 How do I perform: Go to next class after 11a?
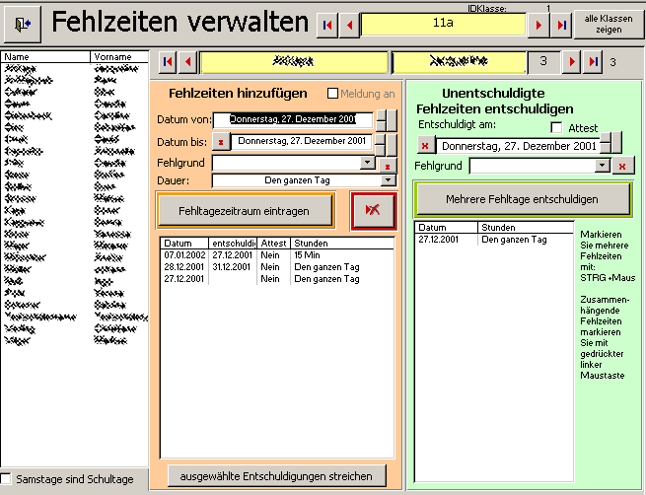click(538, 25)
